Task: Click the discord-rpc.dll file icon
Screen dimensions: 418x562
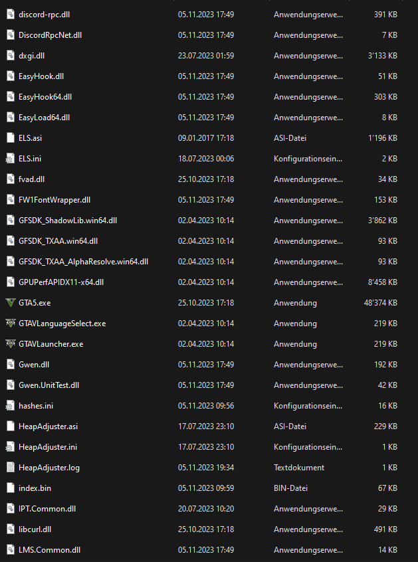Action: (11, 15)
